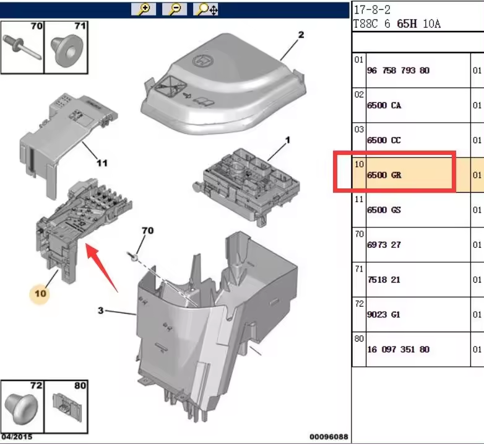Select the fuse box cover part illustration
Image resolution: width=484 pixels, height=445 pixels.
[224, 85]
